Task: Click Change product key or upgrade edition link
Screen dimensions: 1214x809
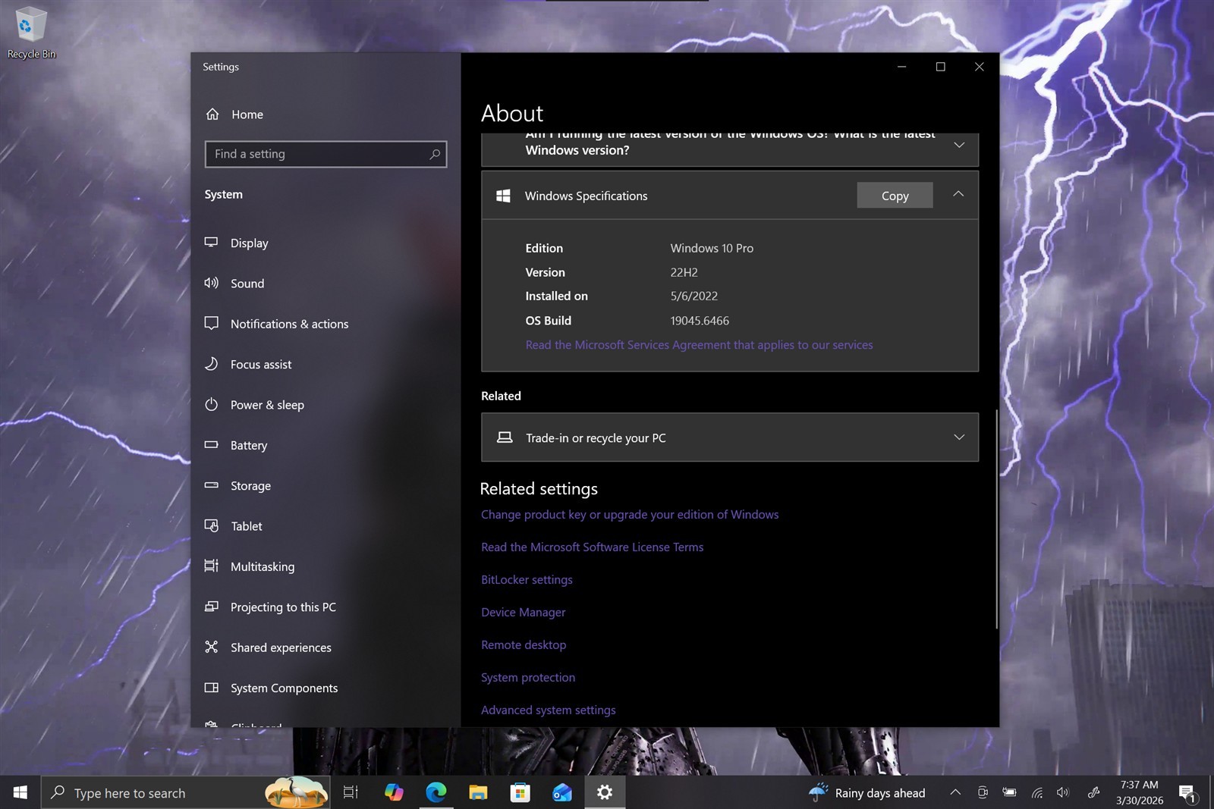Action: (630, 515)
